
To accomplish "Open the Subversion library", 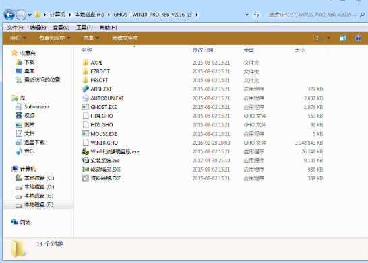I will 32,106.
